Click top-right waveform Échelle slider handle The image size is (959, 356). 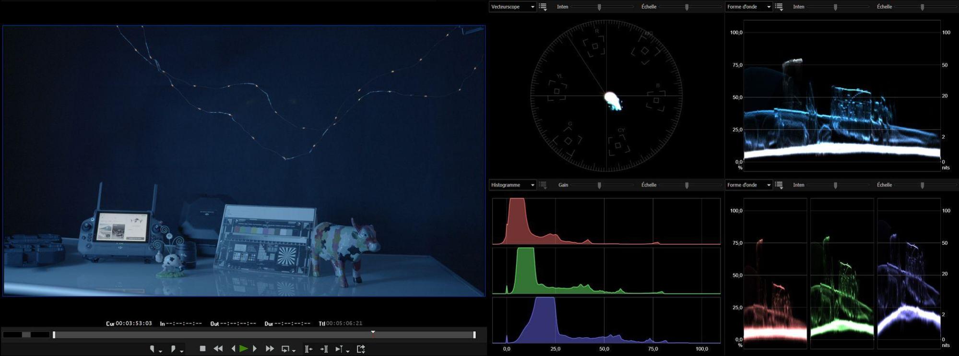(x=923, y=7)
